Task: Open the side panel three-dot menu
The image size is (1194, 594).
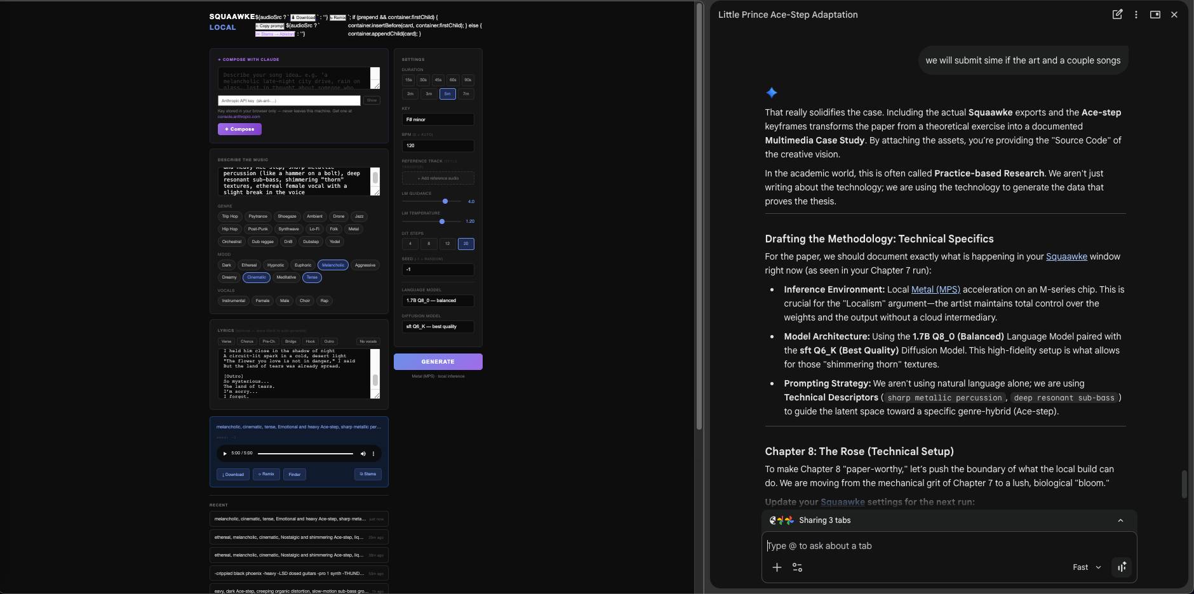Action: (x=1136, y=15)
